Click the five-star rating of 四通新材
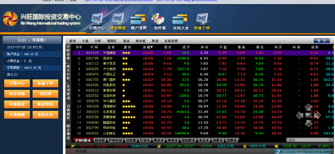Viewport: 335px width, 154px height. [129, 106]
